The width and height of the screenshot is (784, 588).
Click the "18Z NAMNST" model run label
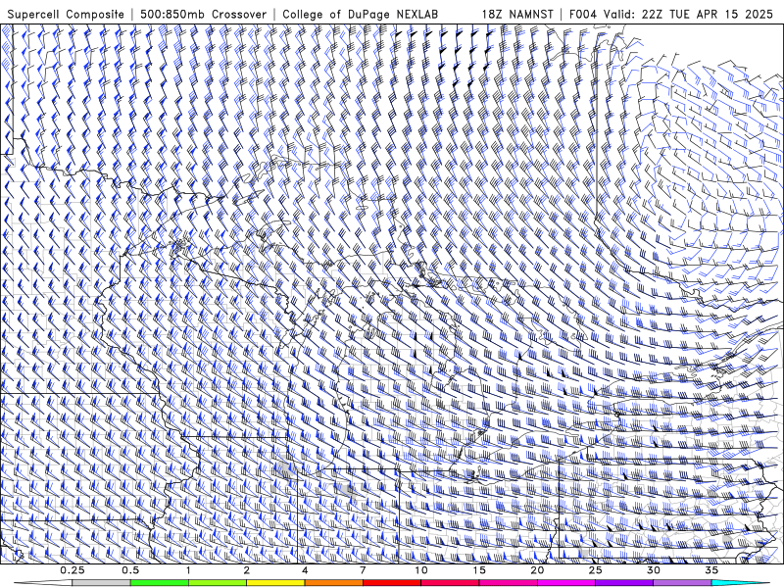pyautogui.click(x=517, y=14)
